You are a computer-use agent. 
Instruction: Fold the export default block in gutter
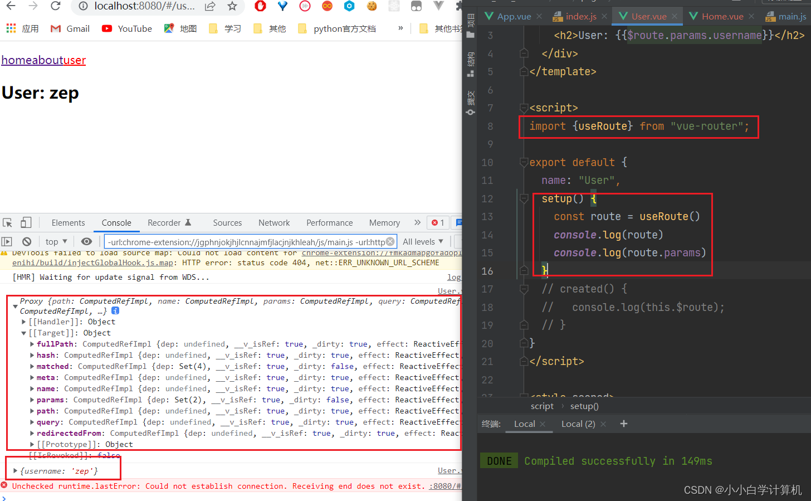click(524, 162)
